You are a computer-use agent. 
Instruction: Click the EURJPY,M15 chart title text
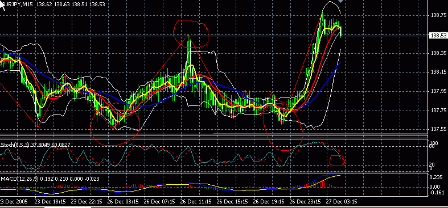18,5
